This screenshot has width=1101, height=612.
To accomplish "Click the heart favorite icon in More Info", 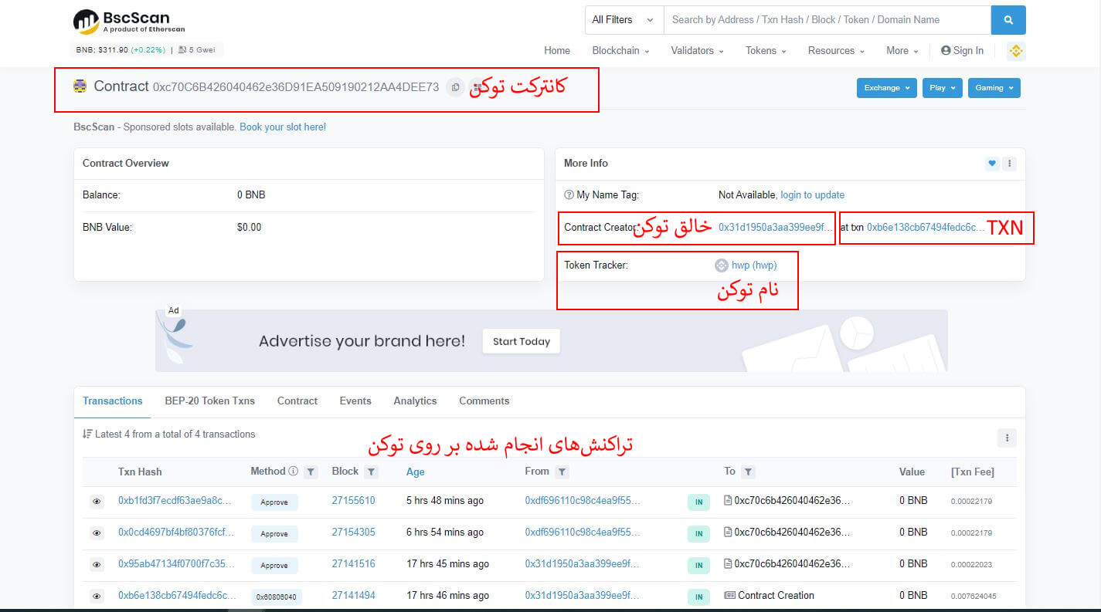I will pos(992,164).
